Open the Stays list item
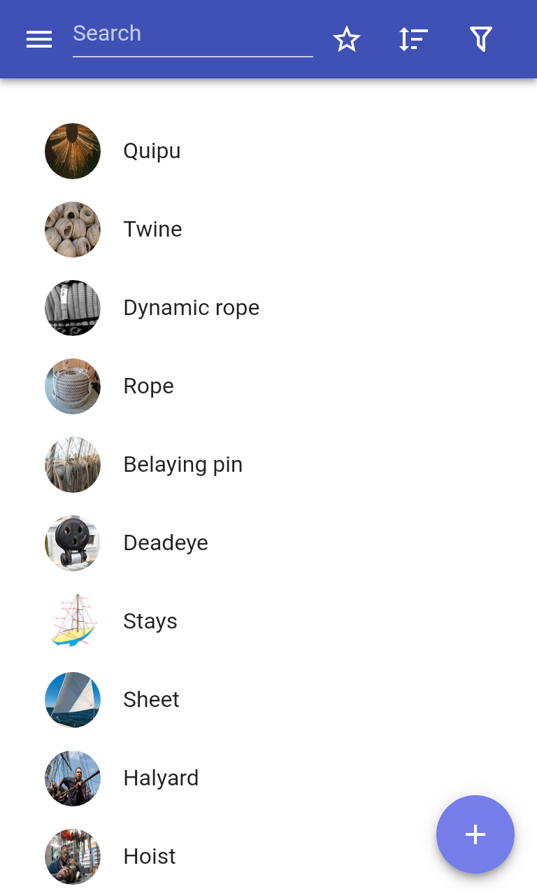Screen dimensions: 537x896 [268, 622]
